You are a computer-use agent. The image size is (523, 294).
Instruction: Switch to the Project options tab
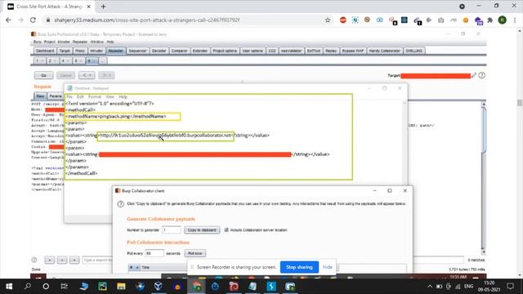click(225, 51)
